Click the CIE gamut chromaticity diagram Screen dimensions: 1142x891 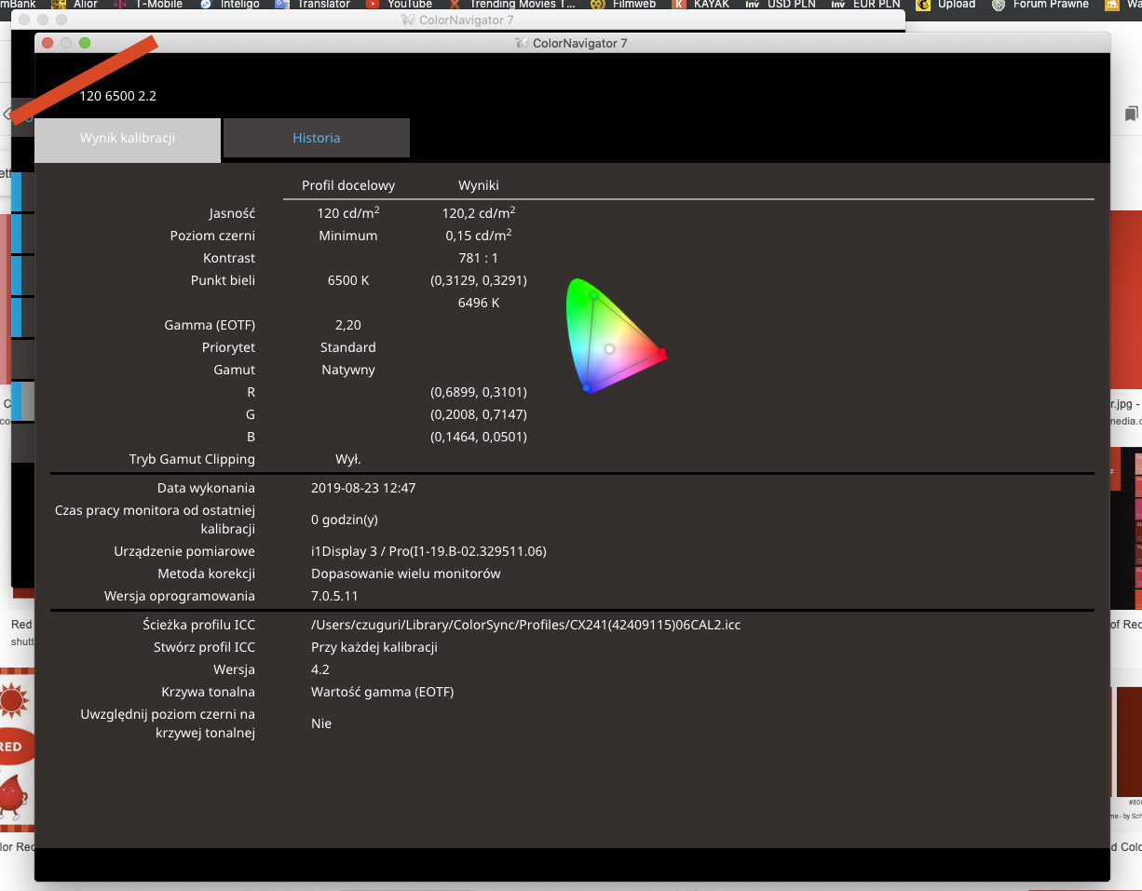(x=612, y=336)
